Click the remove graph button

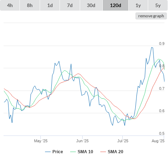(151, 16)
